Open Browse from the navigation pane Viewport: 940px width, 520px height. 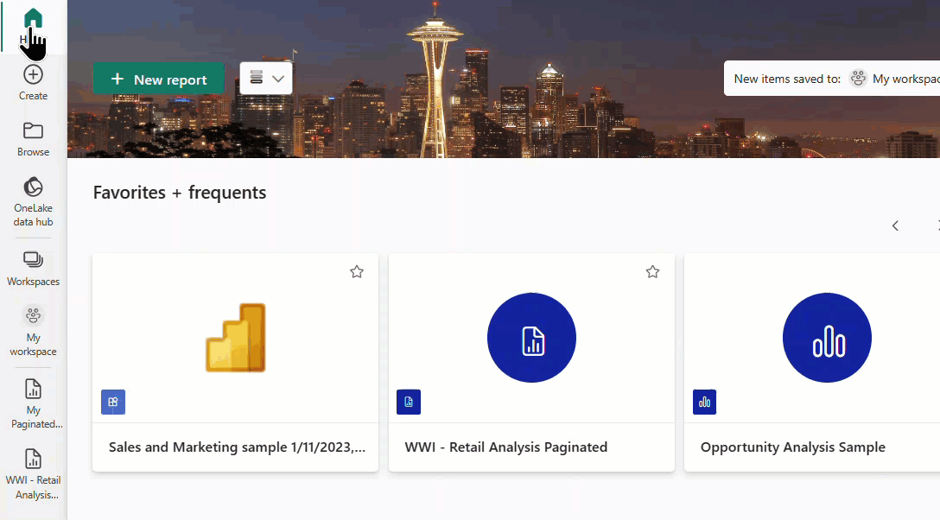pos(33,140)
